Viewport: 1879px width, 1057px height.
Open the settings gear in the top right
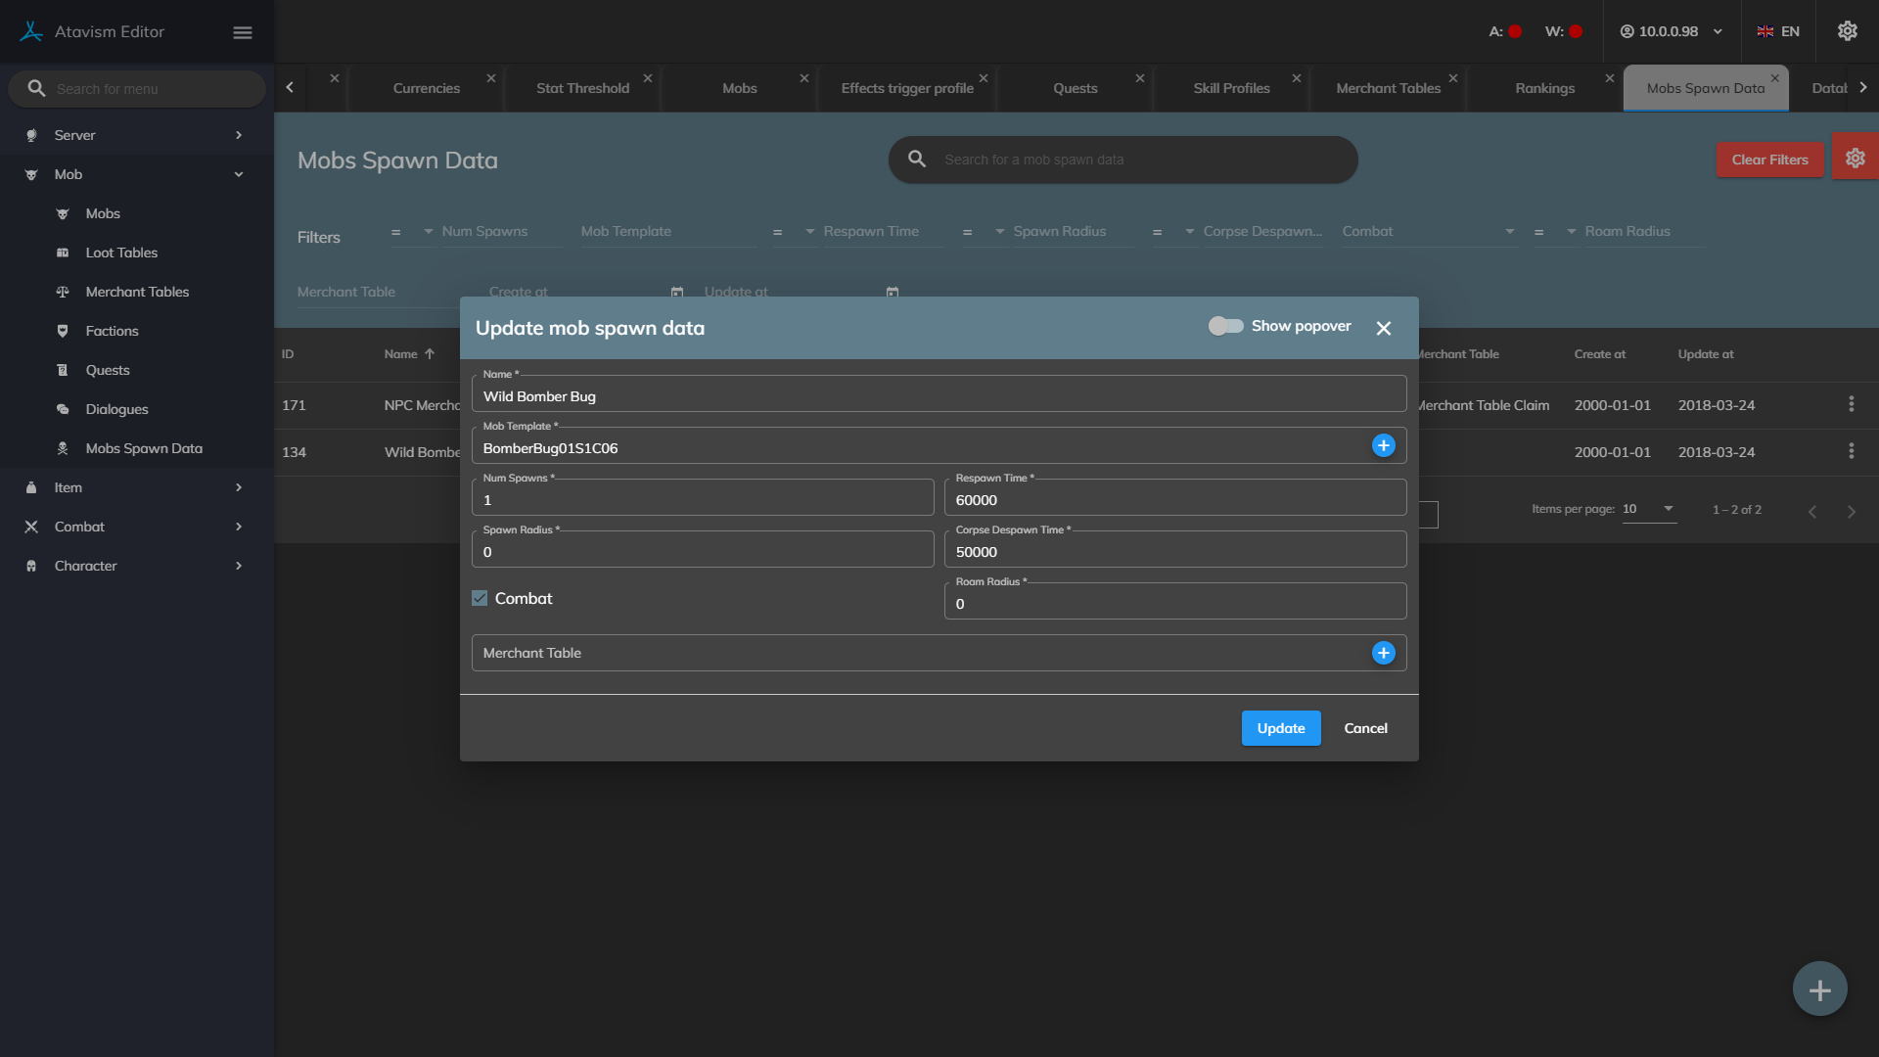point(1847,31)
